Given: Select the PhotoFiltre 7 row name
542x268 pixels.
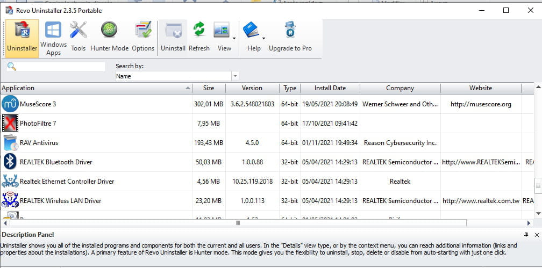Looking at the screenshot, I should coord(38,124).
